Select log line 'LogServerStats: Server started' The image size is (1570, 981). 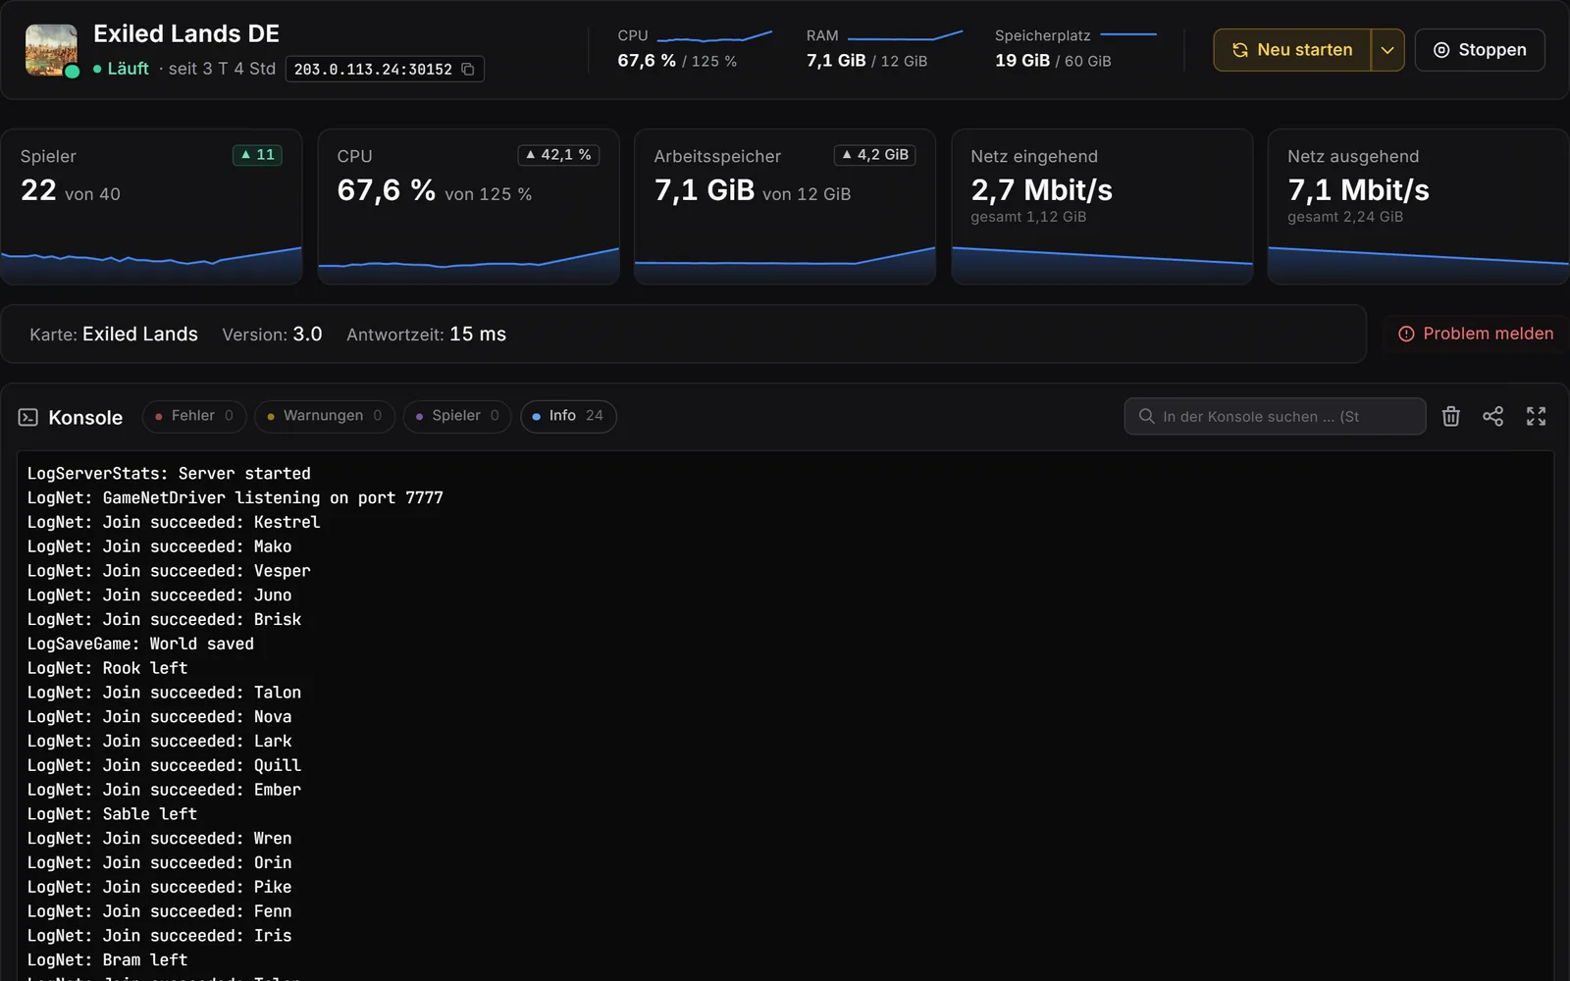point(169,474)
